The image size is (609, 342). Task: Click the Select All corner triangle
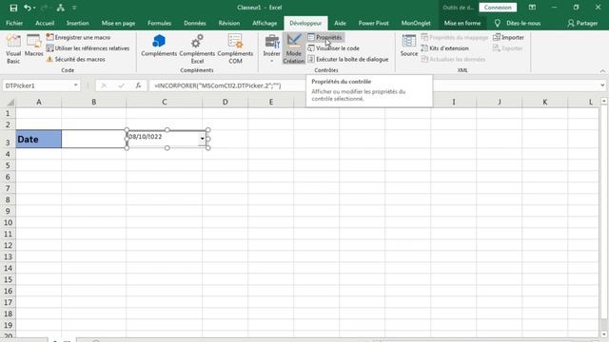click(x=10, y=103)
